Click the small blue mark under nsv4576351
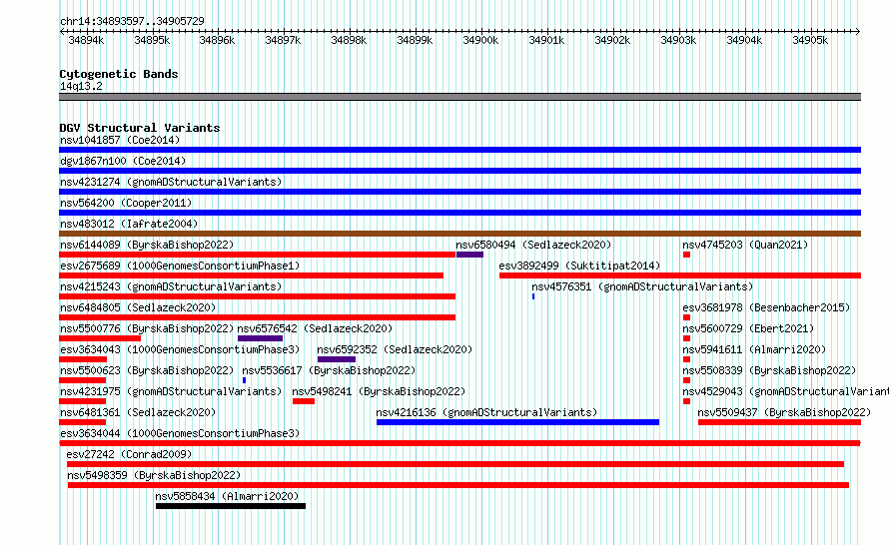Viewport: 889px width, 545px height. tap(533, 296)
